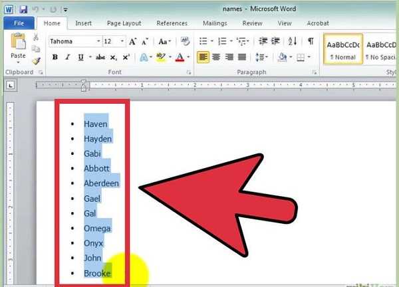Image resolution: width=399 pixels, height=287 pixels.
Task: Click the indent marker on horizontal ruler
Action: click(84, 85)
